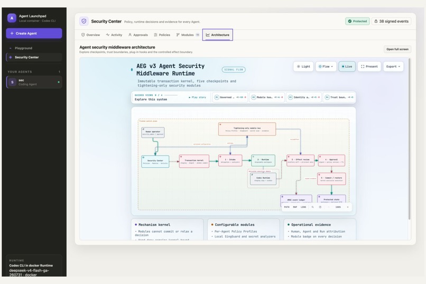Click Play story link

coord(198,97)
